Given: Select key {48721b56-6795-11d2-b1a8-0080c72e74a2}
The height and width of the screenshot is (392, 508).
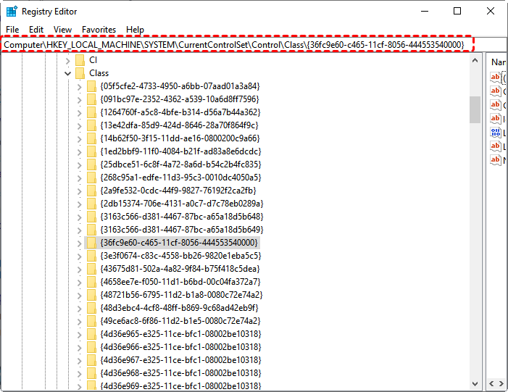Looking at the screenshot, I should [181, 295].
